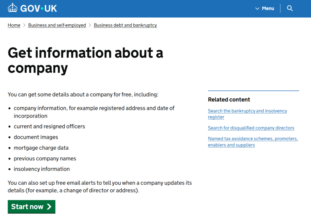Viewport: 311px width, 221px height.
Task: Click the GOV.UK wordmark text
Action: pos(39,8)
